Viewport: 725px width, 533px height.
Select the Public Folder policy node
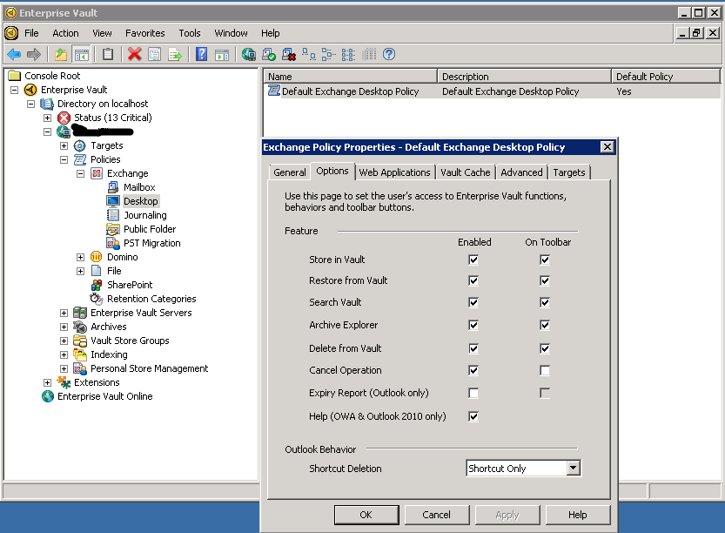pos(150,229)
